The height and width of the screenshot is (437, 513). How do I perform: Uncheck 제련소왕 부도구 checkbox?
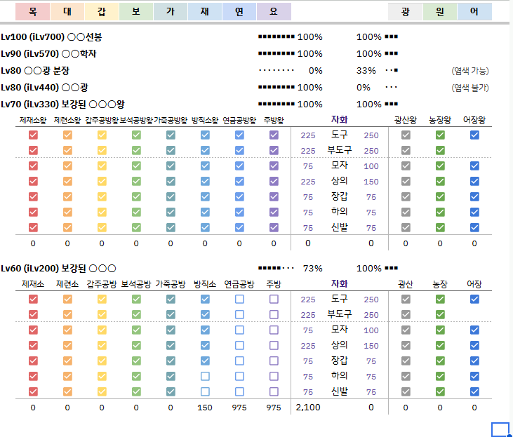(67, 151)
